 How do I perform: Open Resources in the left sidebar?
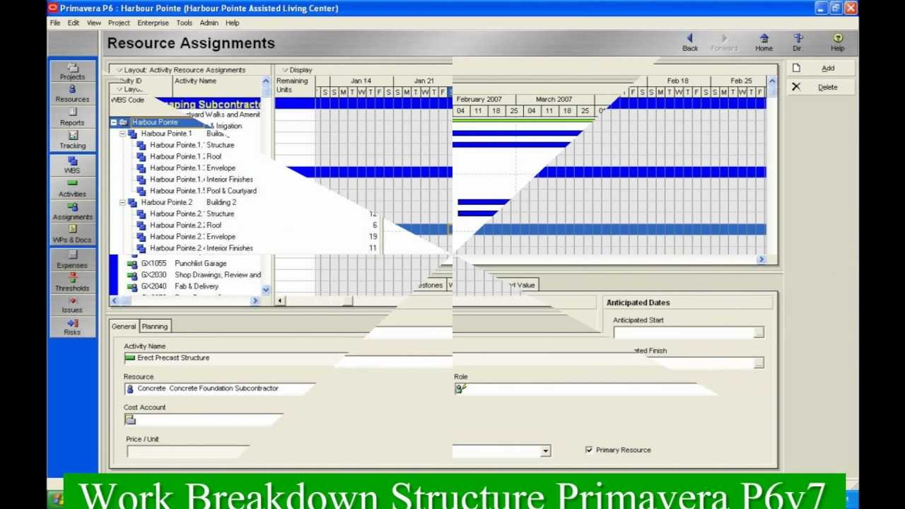[72, 94]
